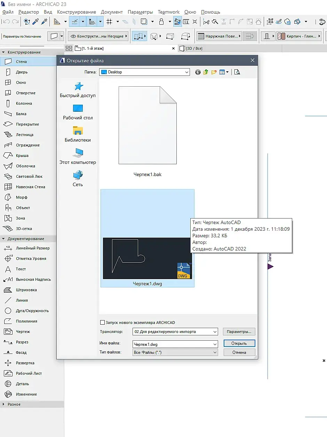Go up one folder level in dialog

tap(206, 72)
